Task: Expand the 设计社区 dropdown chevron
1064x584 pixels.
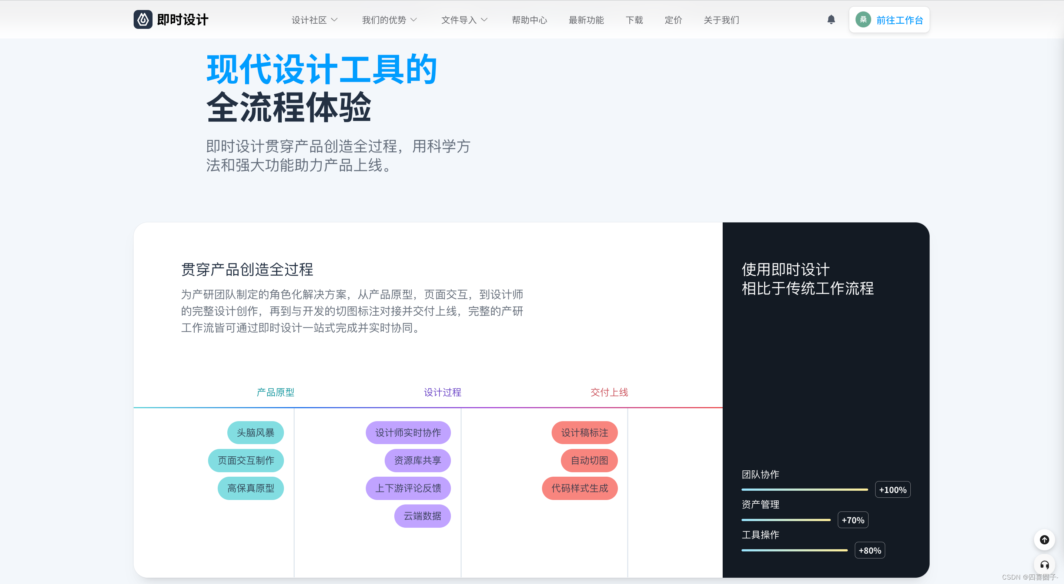Action: pyautogui.click(x=335, y=20)
